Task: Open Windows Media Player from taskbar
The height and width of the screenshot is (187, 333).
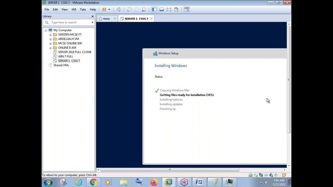Action: coord(108,182)
